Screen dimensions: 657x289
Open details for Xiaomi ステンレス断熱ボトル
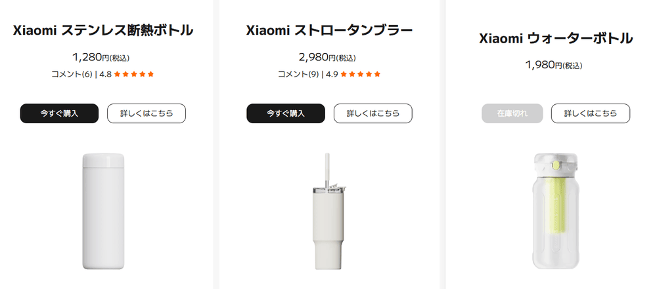coord(147,113)
